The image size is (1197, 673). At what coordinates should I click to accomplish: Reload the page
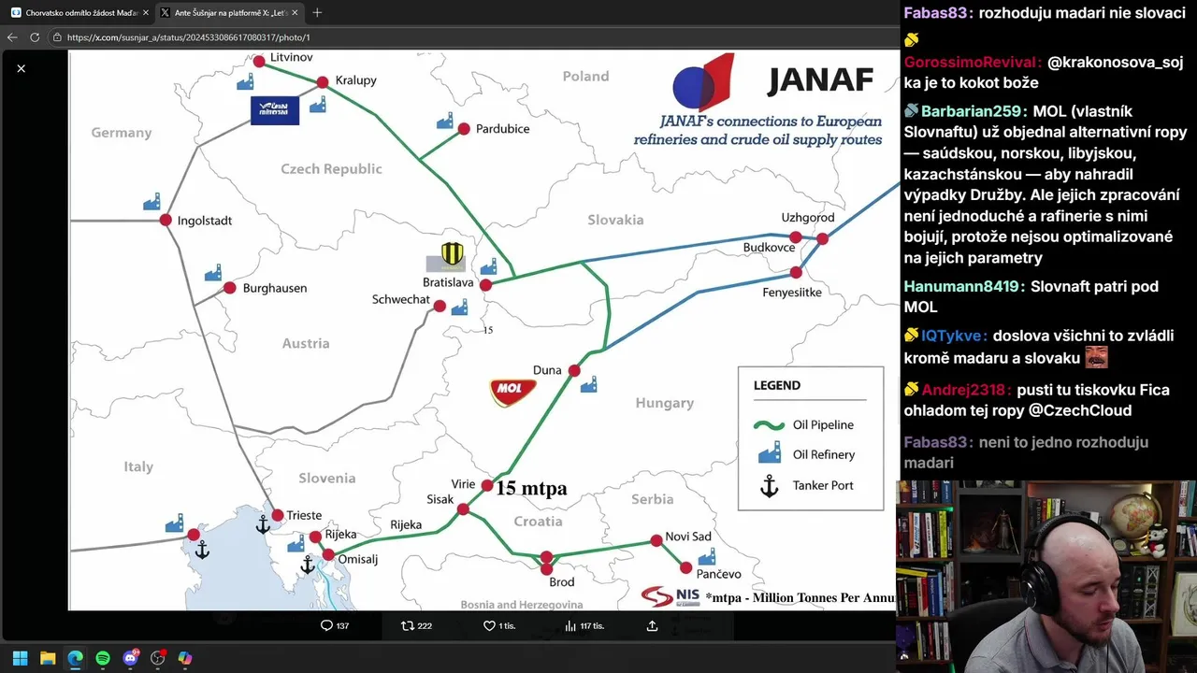tap(35, 37)
